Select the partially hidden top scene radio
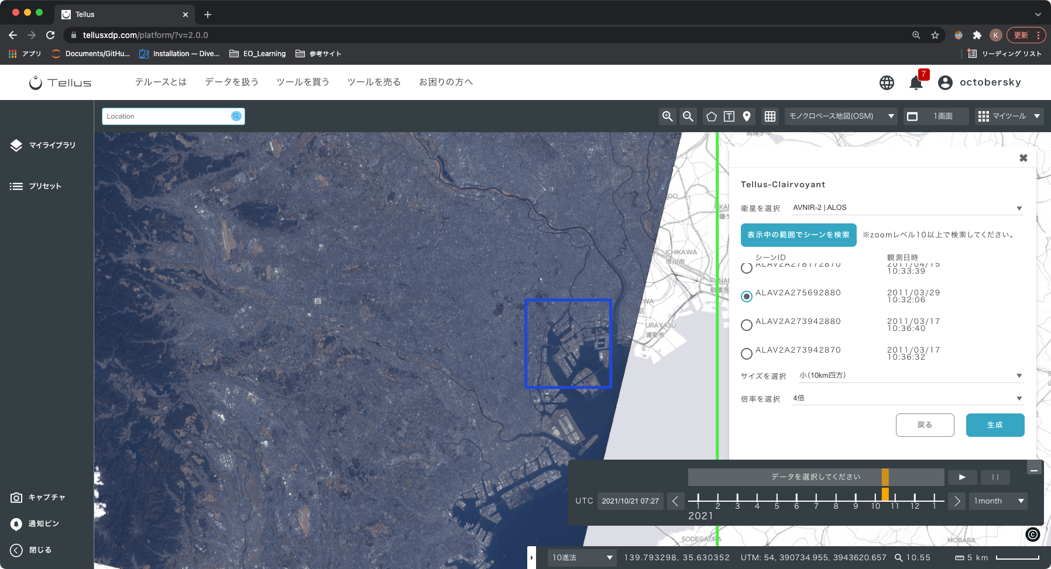This screenshot has height=569, width=1051. tap(747, 268)
